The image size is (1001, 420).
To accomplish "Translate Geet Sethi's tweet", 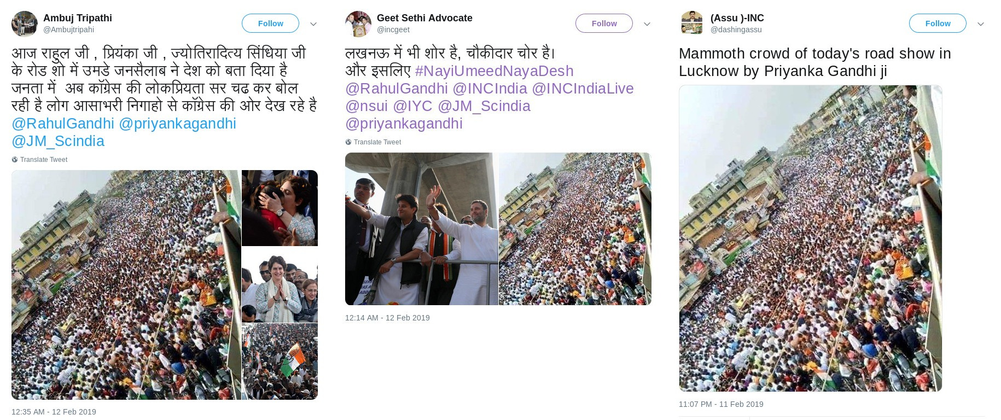I will (x=377, y=142).
